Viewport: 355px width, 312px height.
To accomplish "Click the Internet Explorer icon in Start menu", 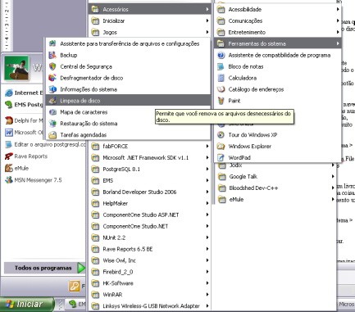I will [x=9, y=93].
